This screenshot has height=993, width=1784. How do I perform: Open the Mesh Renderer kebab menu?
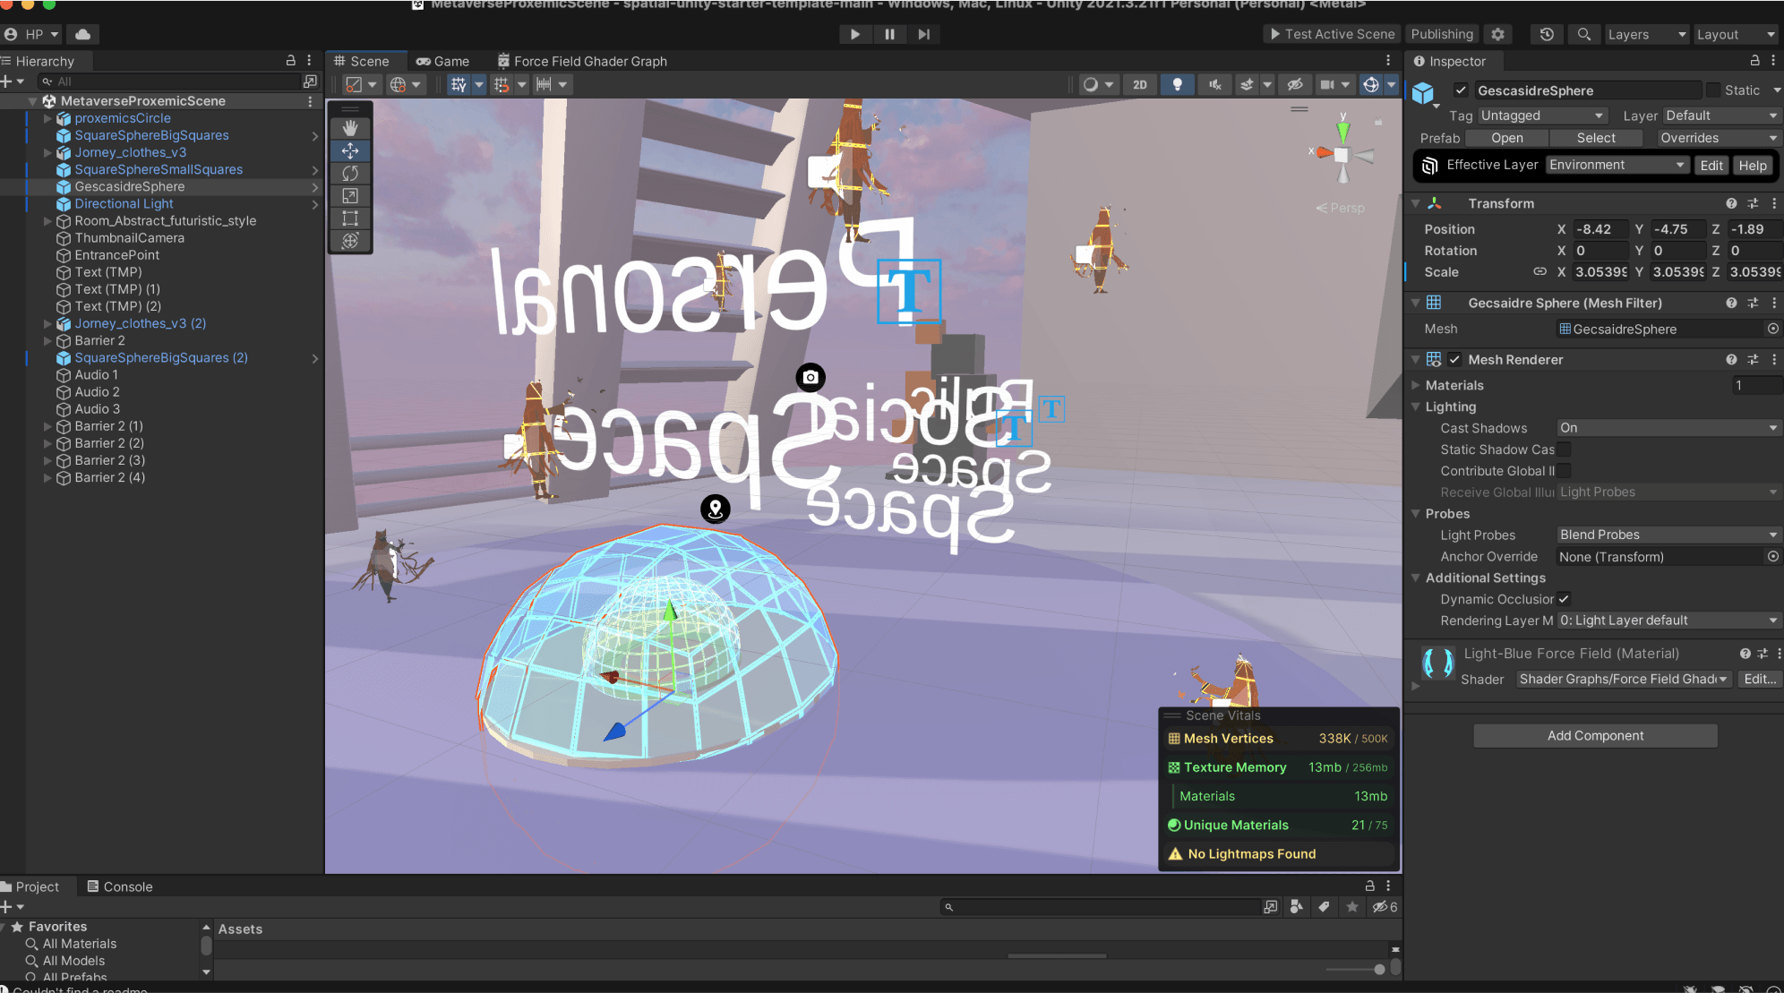[x=1774, y=359]
